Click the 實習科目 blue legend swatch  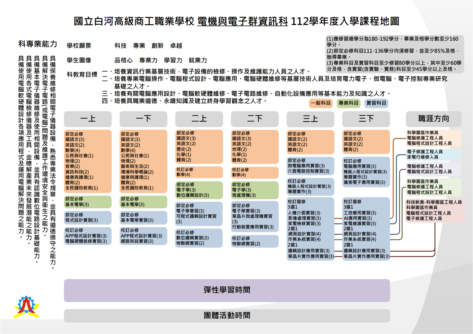pos(376,103)
